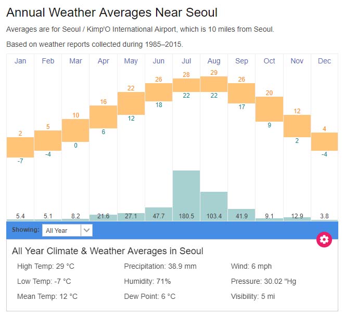Choose the Sep month column header

click(241, 61)
